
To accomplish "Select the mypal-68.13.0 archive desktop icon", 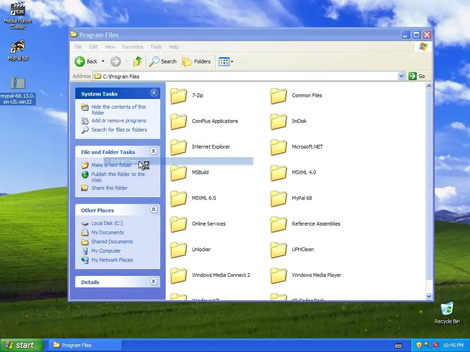I will click(18, 90).
